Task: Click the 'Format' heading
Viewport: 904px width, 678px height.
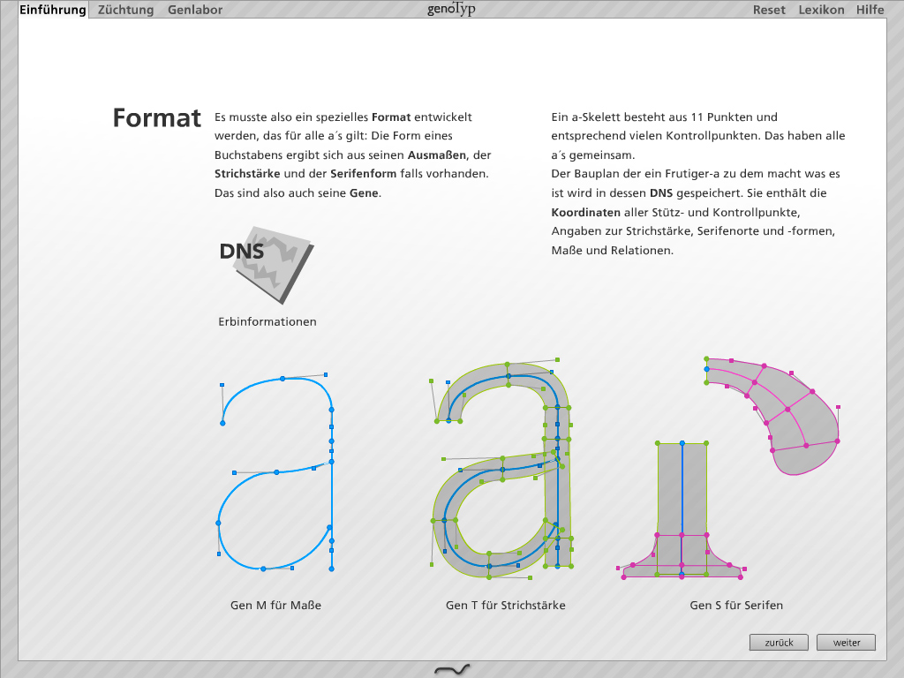Action: pos(157,118)
